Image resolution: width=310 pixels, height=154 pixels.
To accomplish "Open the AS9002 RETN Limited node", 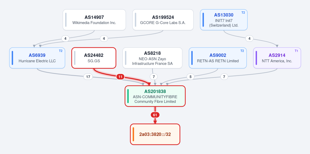I will 218,58.
